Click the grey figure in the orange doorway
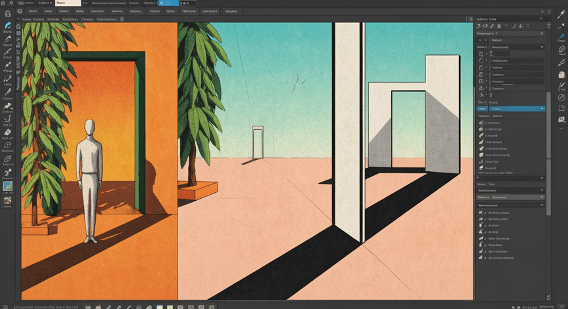Image resolution: width=568 pixels, height=309 pixels. [x=89, y=180]
